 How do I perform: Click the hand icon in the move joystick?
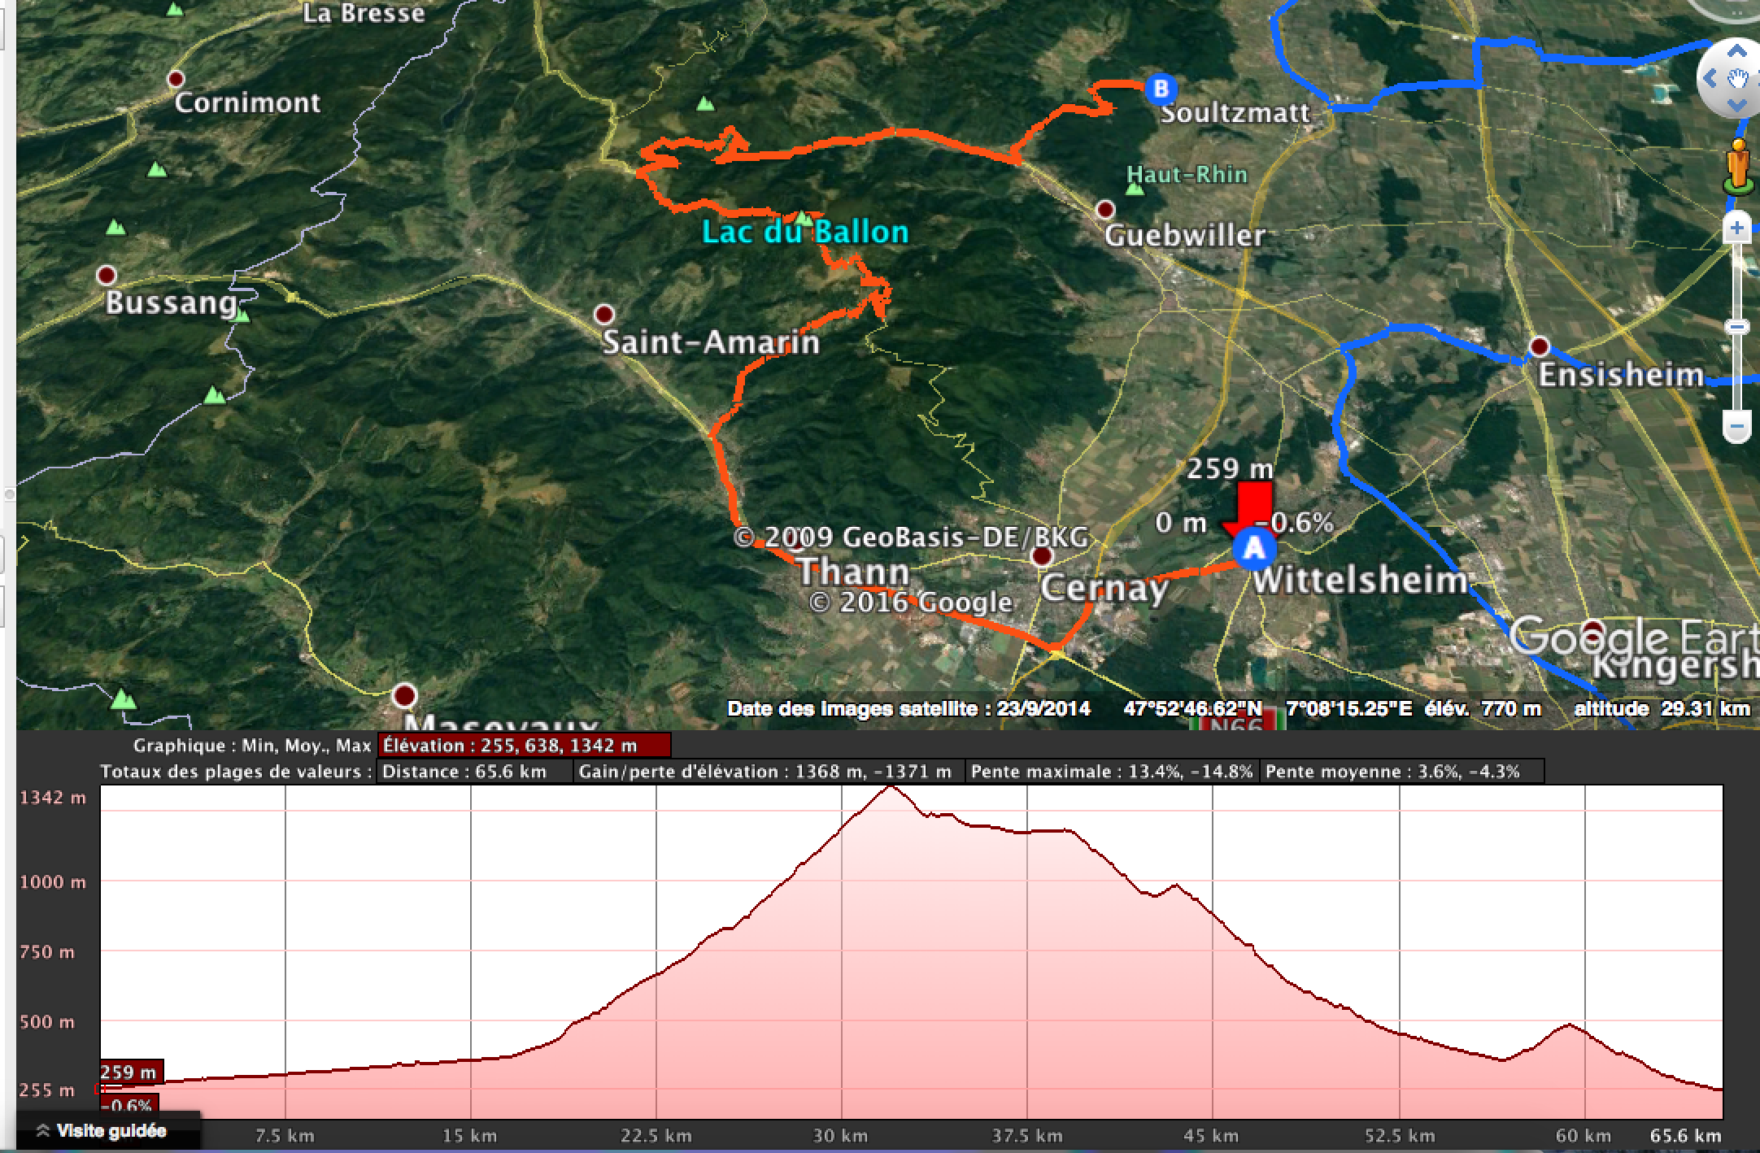coord(1738,79)
